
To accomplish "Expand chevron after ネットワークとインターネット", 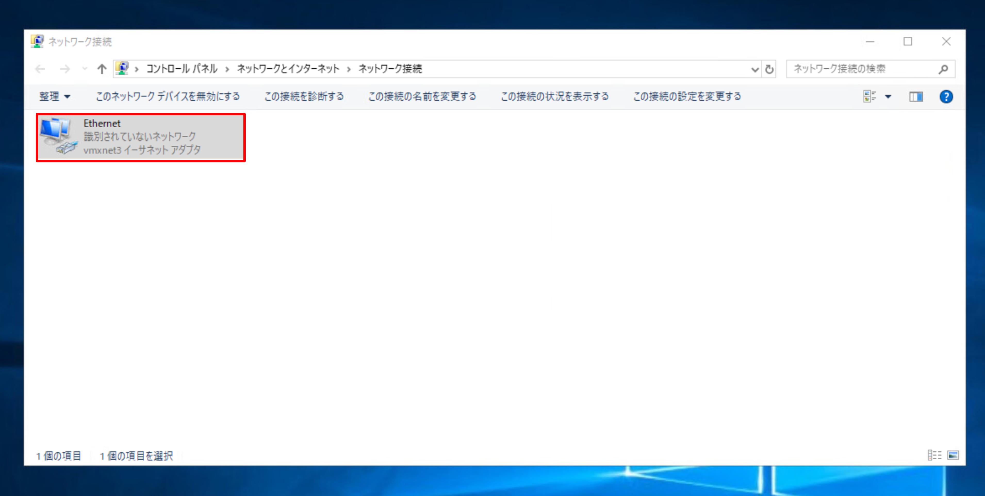I will (x=349, y=69).
